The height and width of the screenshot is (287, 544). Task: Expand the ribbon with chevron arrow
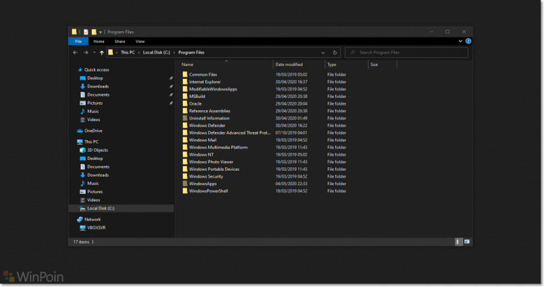point(460,41)
